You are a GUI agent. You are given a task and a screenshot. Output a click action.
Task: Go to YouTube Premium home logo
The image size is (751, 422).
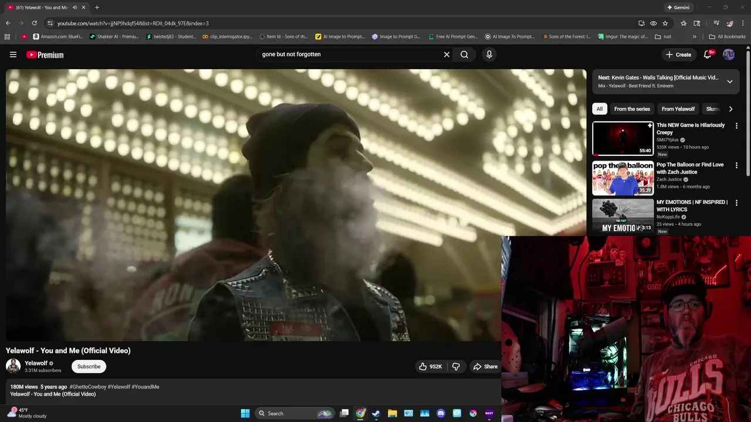[45, 55]
